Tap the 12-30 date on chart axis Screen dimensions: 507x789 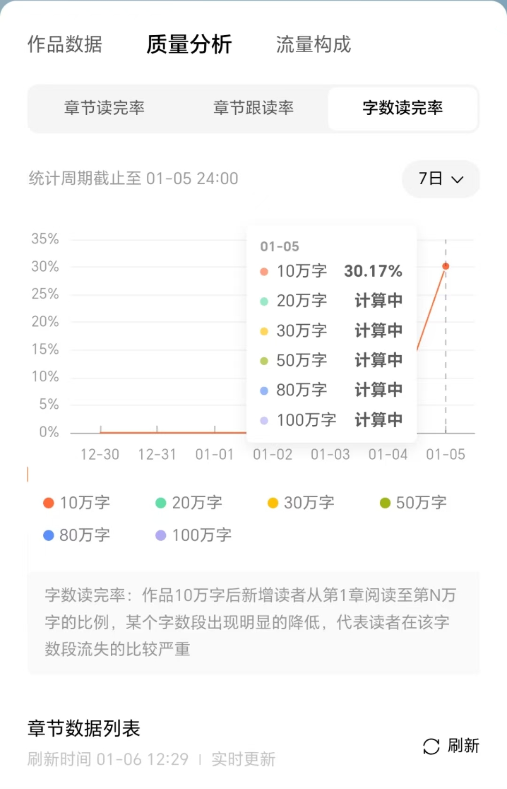pos(100,454)
